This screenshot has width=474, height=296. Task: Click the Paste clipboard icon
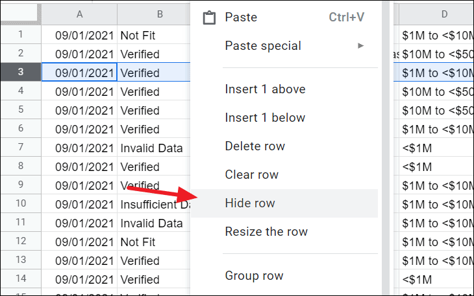click(x=209, y=17)
